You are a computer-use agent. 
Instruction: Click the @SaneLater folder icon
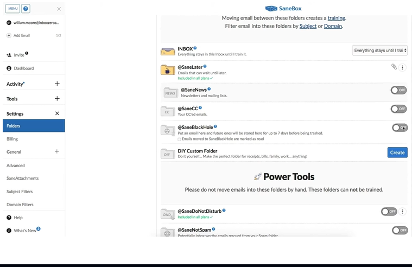(x=168, y=70)
